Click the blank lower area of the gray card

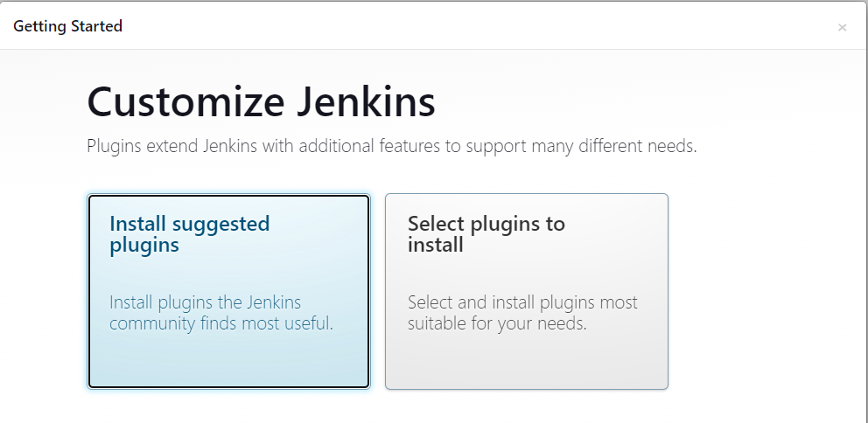coord(526,363)
